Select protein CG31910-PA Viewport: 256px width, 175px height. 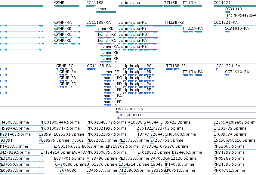click(x=227, y=75)
